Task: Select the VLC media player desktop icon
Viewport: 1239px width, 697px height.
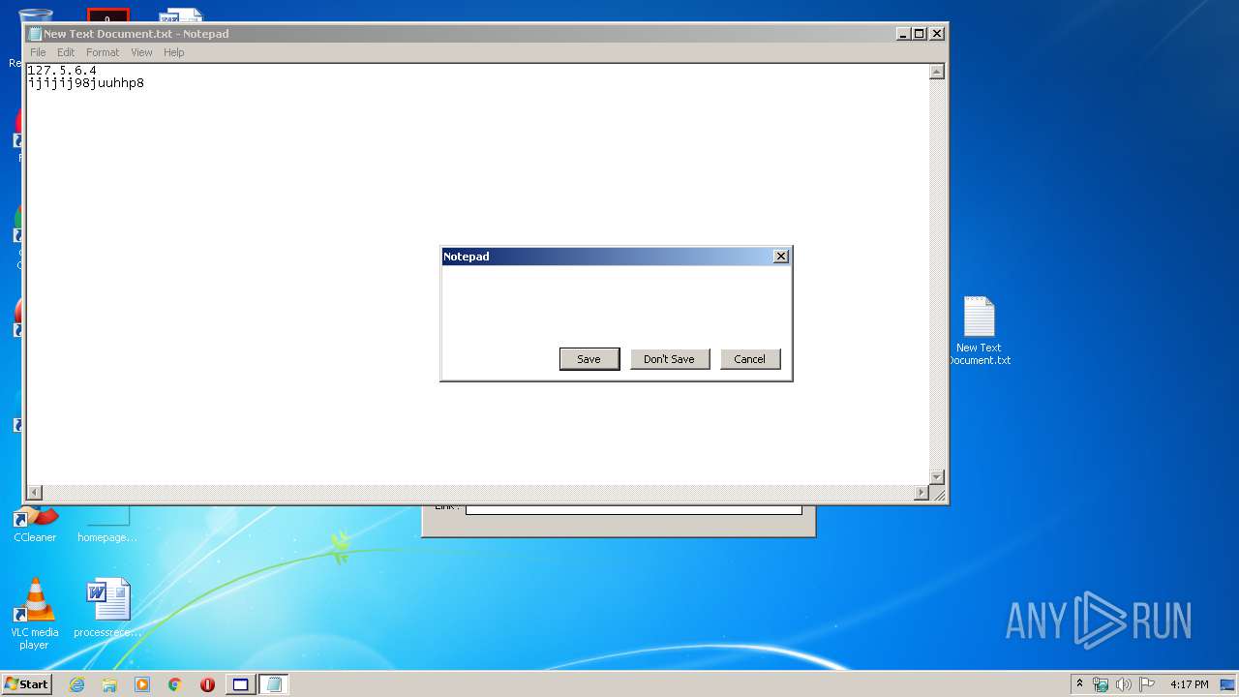Action: click(x=35, y=614)
